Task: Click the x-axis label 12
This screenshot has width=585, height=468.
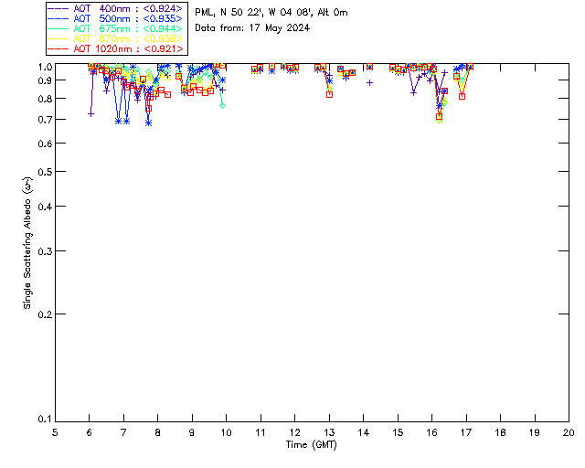Action: tap(294, 432)
